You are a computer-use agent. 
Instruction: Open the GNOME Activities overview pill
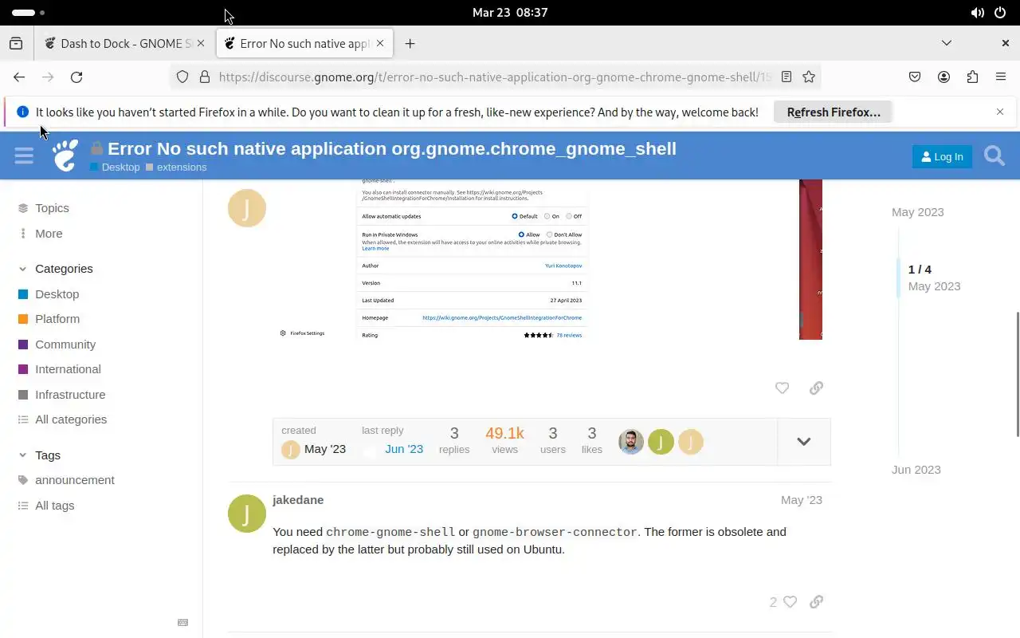click(29, 13)
